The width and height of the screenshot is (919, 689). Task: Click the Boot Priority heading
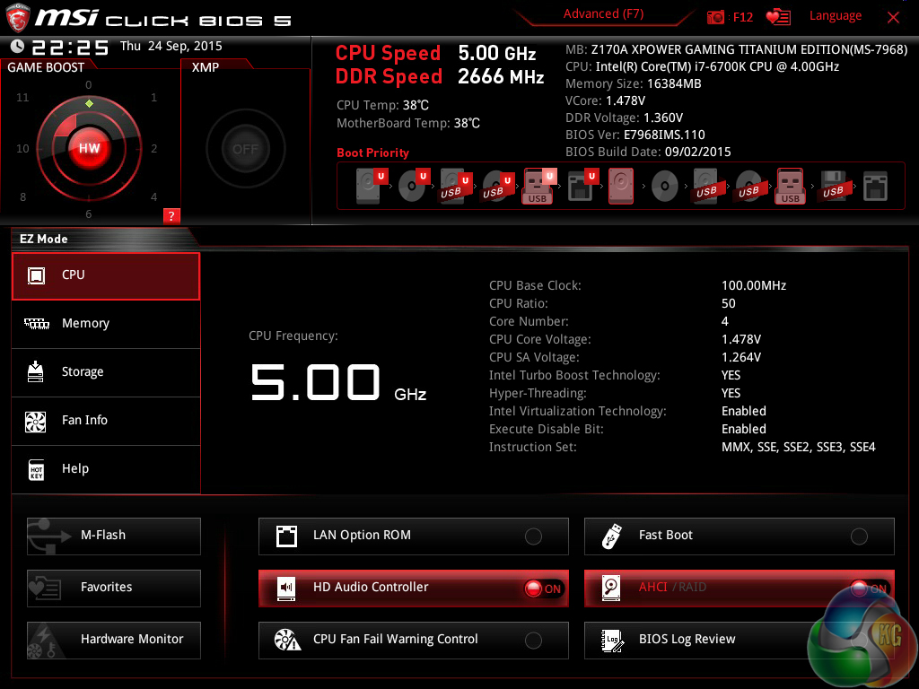372,153
